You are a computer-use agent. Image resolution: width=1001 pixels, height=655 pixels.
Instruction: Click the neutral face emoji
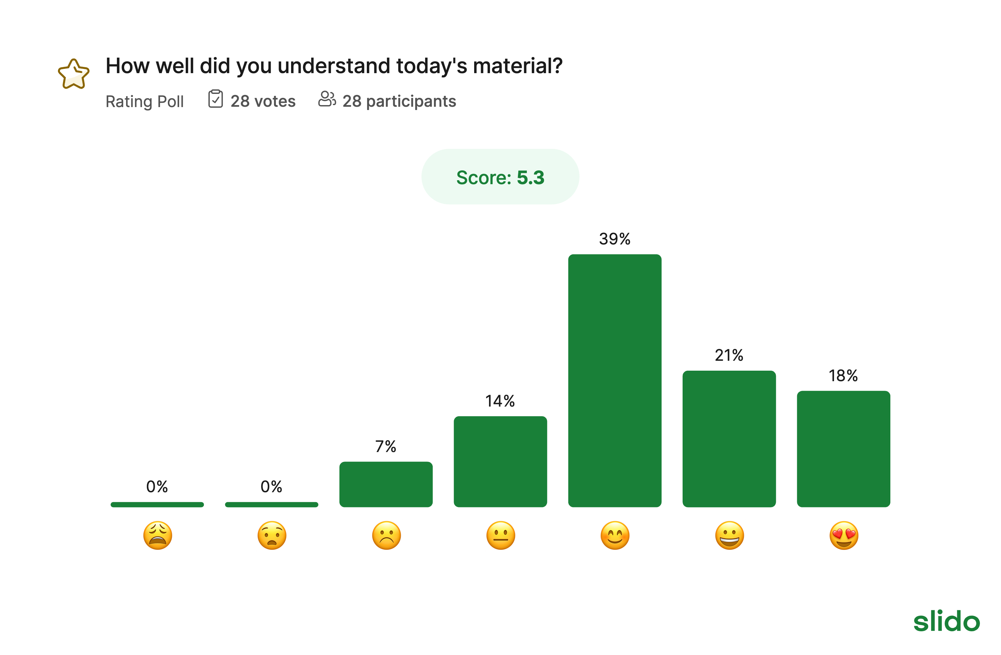500,535
